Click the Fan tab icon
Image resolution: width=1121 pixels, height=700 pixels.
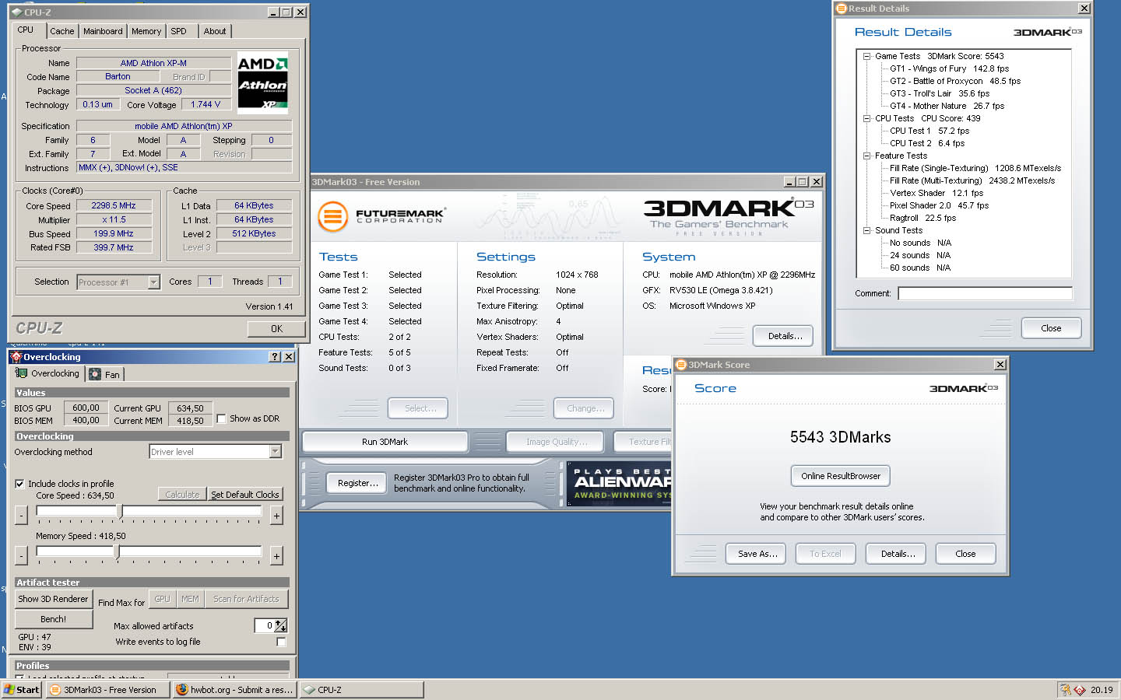(95, 374)
